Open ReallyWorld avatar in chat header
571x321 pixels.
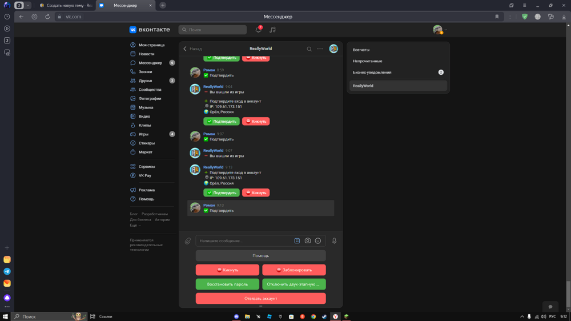(x=333, y=49)
